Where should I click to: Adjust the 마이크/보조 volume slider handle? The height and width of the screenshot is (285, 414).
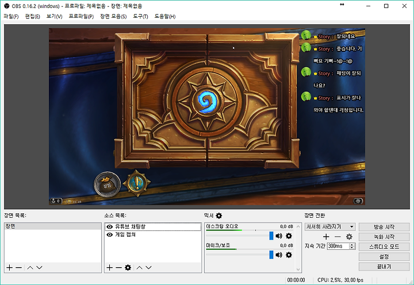(x=271, y=255)
